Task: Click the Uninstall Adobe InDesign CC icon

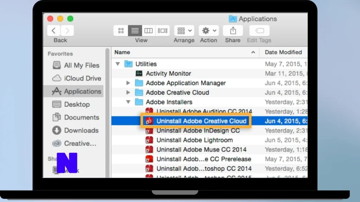Action: coord(149,130)
